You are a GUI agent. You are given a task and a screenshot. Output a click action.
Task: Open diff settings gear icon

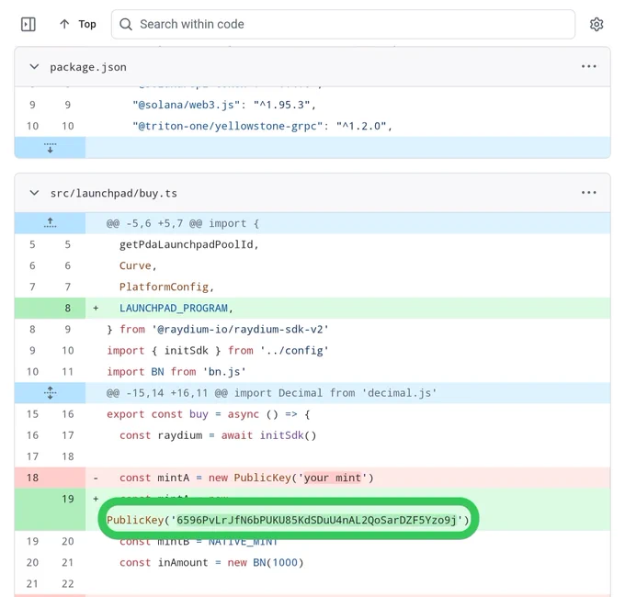pos(597,24)
